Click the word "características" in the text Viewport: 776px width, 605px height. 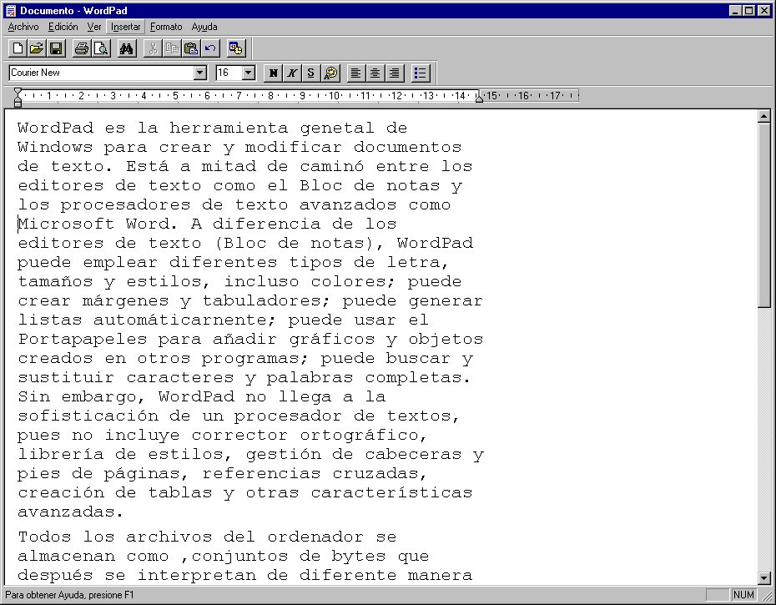392,492
